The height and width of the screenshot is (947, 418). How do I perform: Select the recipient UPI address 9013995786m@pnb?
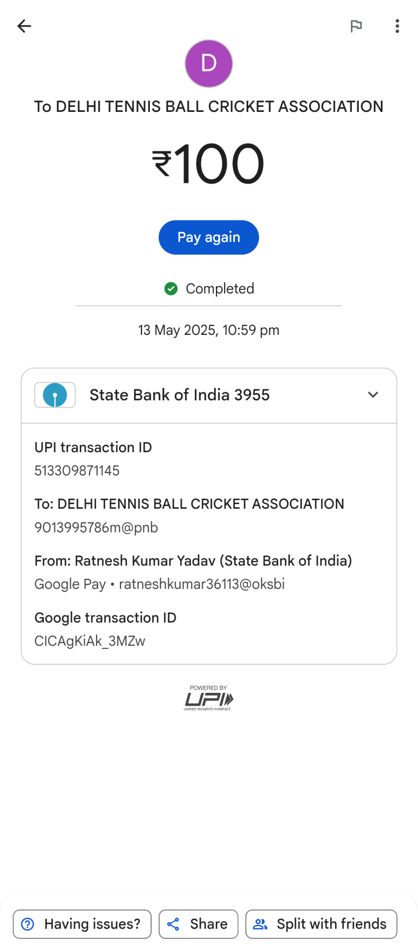[96, 528]
